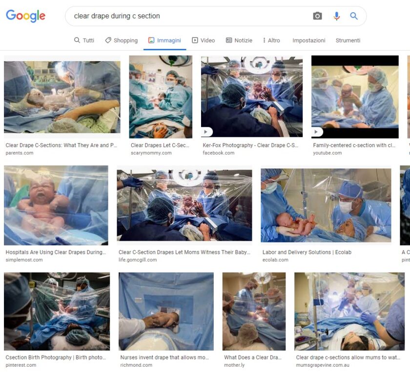Open the Strumenti tools menu
Image resolution: width=410 pixels, height=375 pixels.
(348, 40)
